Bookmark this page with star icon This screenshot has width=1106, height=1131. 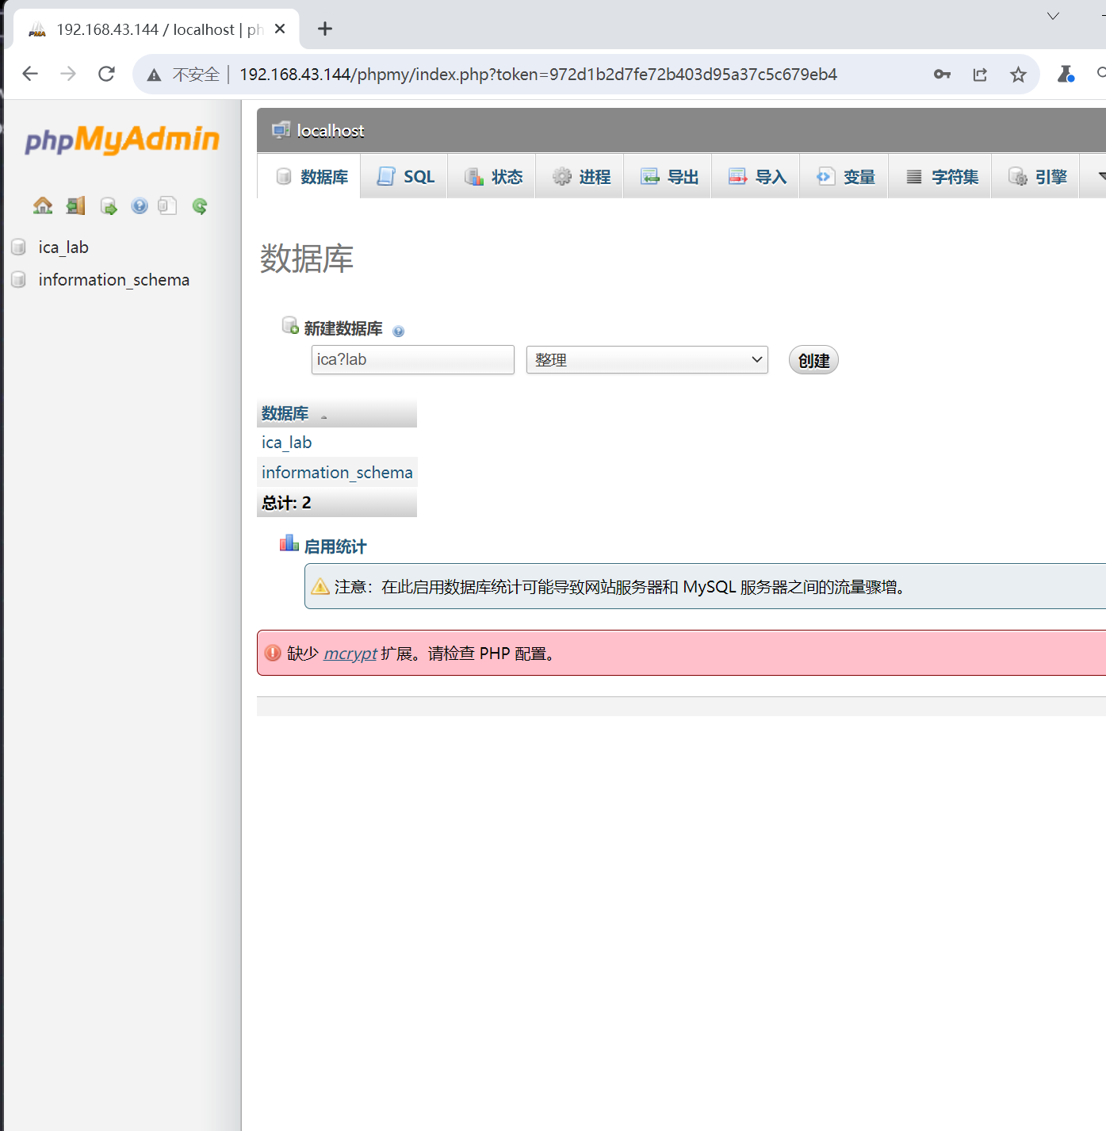pos(1018,75)
